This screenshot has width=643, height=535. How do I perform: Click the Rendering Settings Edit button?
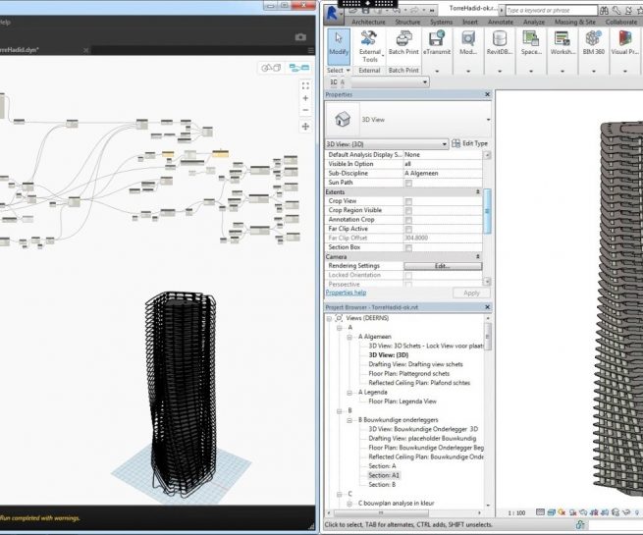point(442,266)
